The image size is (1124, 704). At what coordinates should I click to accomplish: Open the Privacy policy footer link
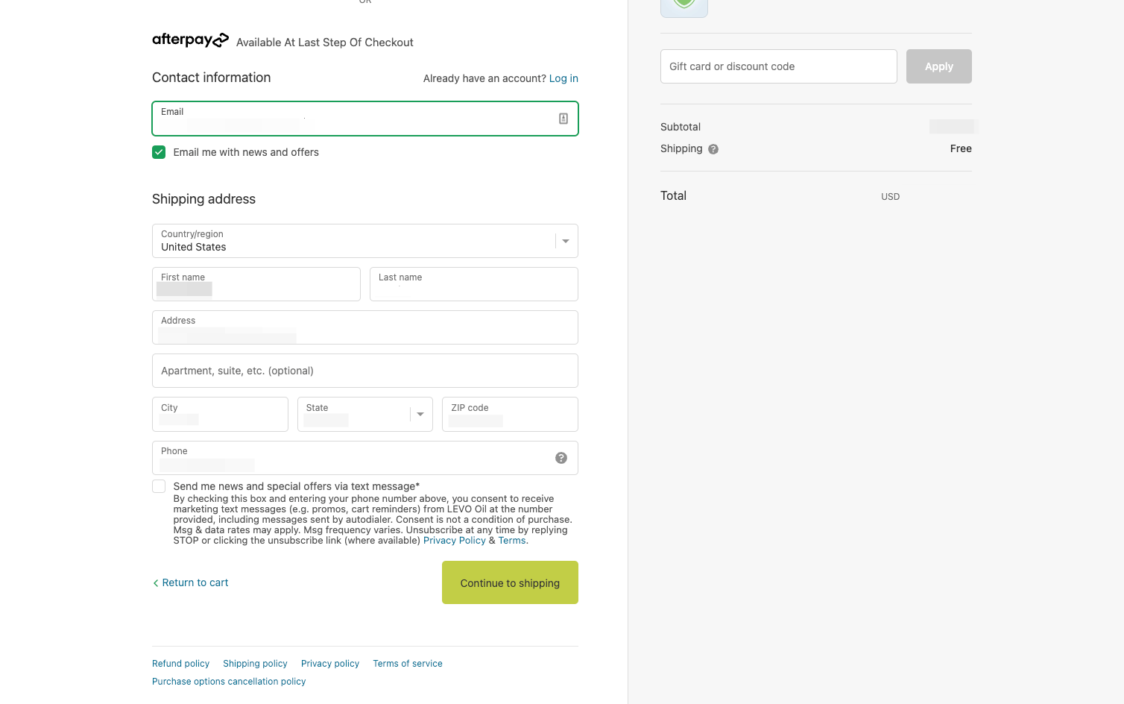click(330, 664)
